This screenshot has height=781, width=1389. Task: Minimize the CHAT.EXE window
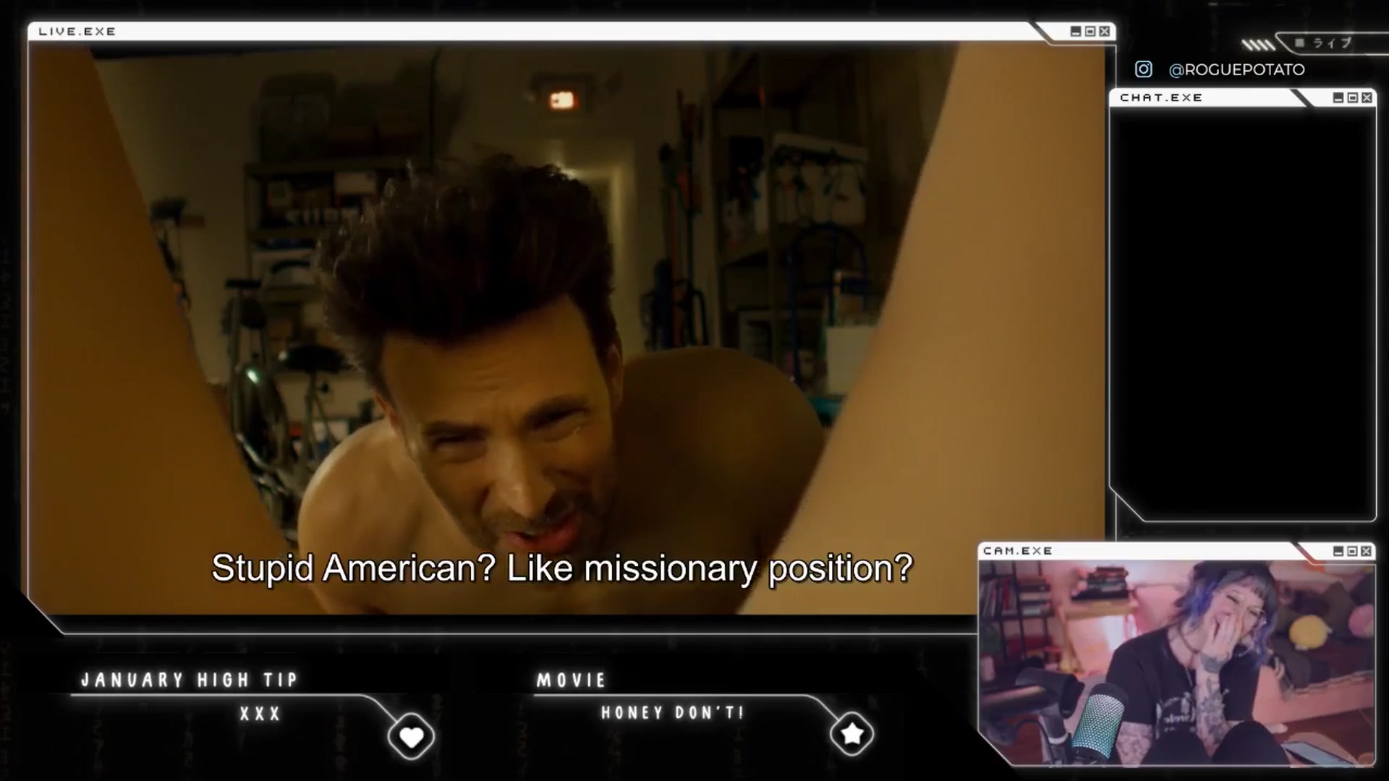[x=1338, y=98]
